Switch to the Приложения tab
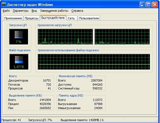 pyautogui.click(x=13, y=18)
